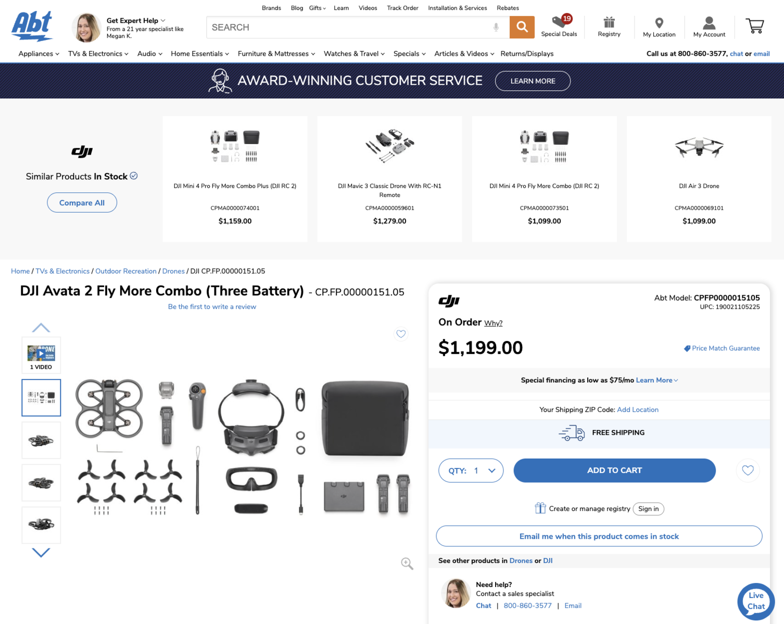Screen dimensions: 784x624
Task: Open Live Chat bubble
Action: point(756,601)
